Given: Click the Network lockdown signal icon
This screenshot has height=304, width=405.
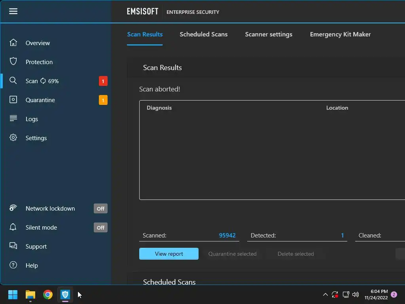Looking at the screenshot, I should (x=13, y=208).
